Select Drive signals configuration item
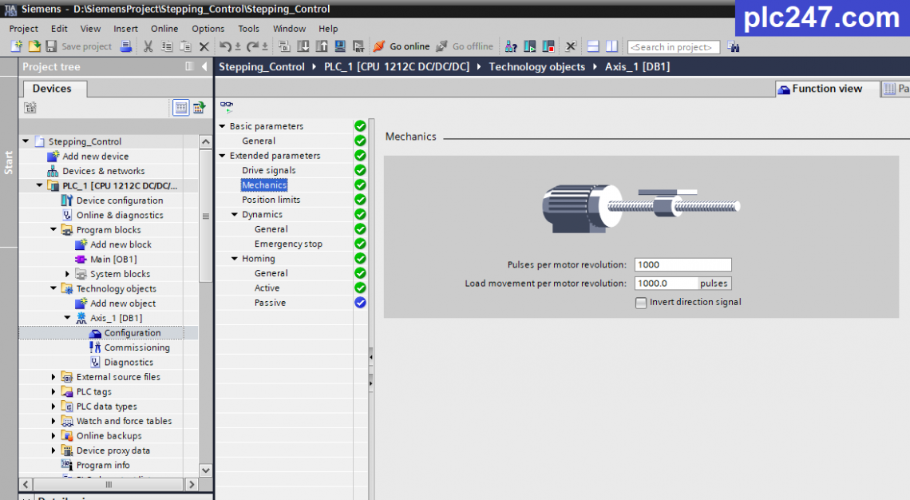Image resolution: width=910 pixels, height=500 pixels. (x=269, y=170)
